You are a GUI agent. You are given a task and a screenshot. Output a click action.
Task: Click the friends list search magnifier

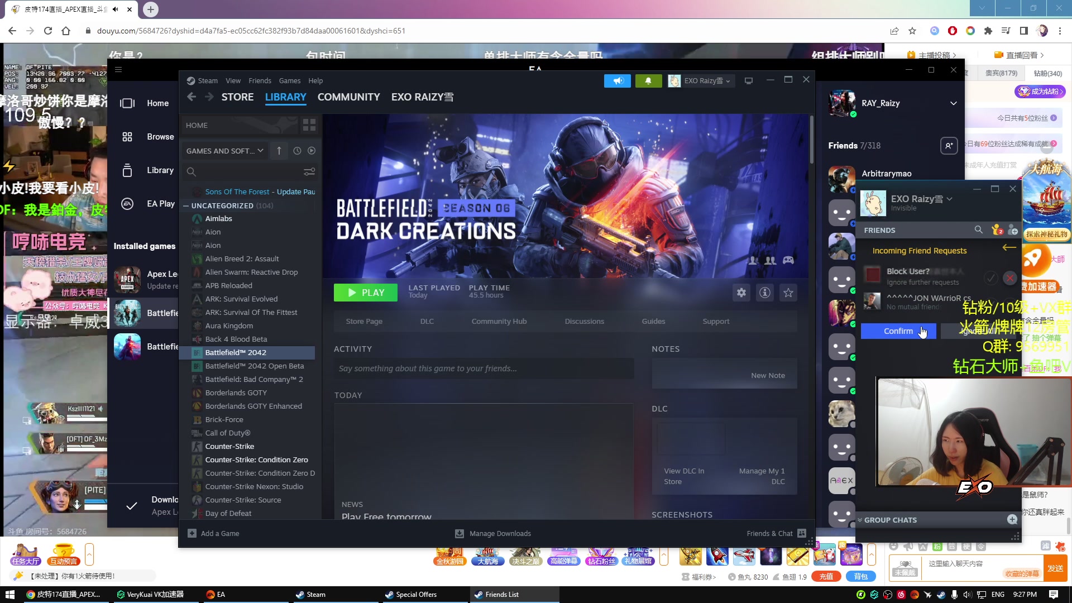point(978,229)
